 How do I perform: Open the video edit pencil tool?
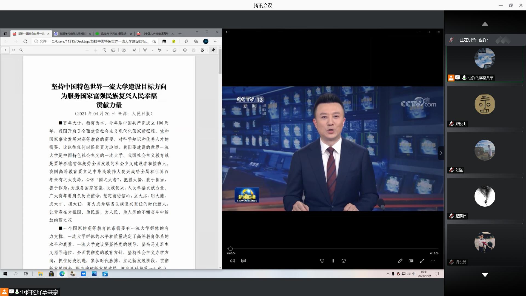400,261
